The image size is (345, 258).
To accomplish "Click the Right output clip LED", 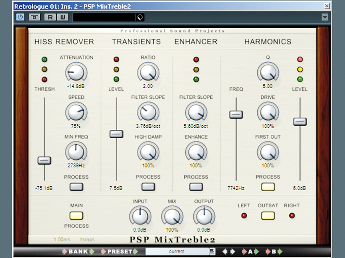I will coord(292,216).
